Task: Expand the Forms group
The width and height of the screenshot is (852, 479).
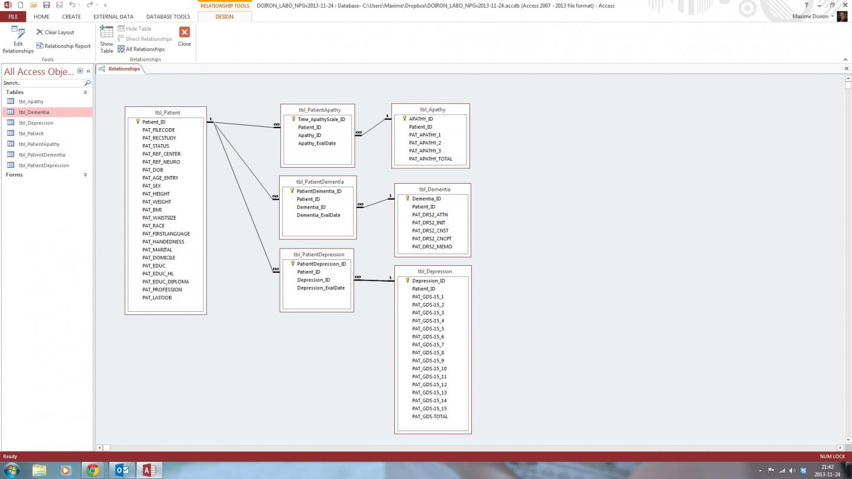Action: point(85,175)
